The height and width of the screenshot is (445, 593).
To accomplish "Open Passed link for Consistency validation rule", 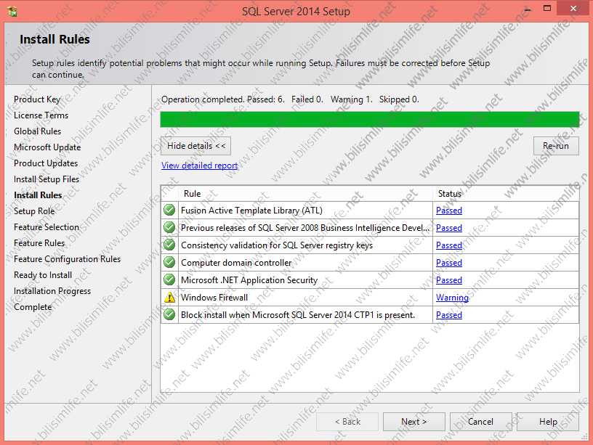I will [x=449, y=245].
